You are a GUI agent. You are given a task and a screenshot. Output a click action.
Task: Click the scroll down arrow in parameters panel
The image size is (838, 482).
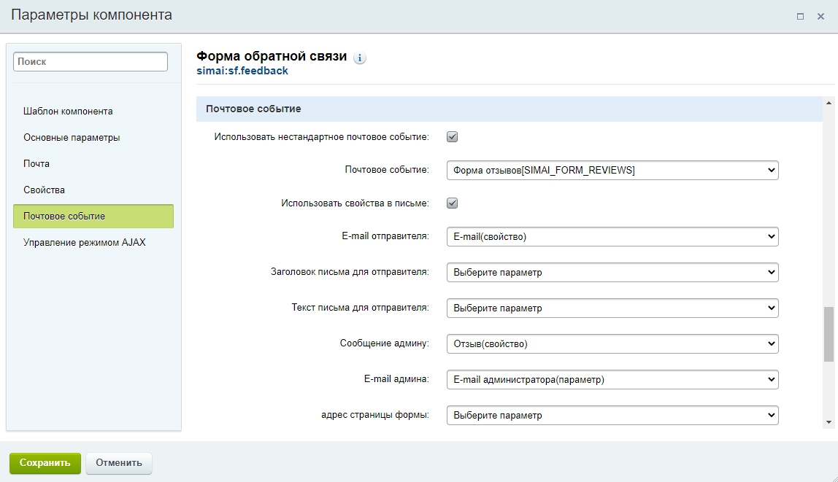coord(828,421)
